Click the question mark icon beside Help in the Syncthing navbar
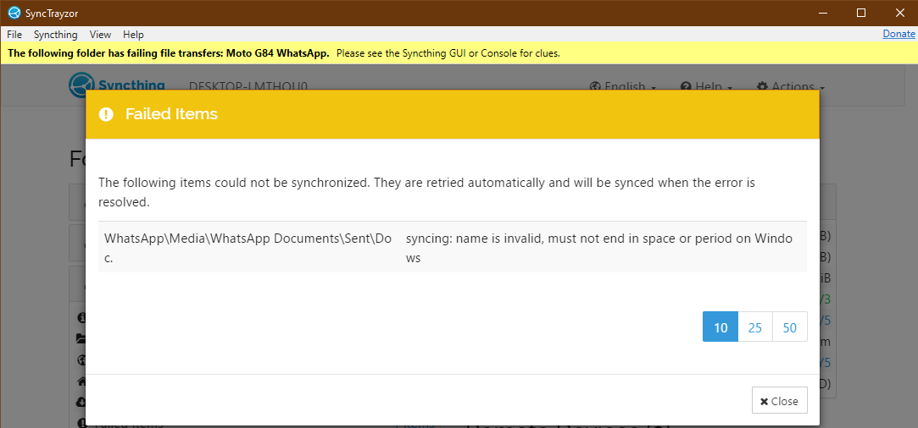Image resolution: width=918 pixels, height=428 pixels. 686,87
